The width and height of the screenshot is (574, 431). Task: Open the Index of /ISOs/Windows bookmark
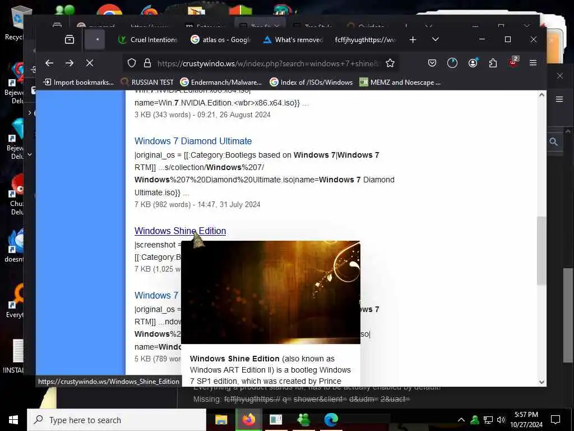tap(311, 82)
